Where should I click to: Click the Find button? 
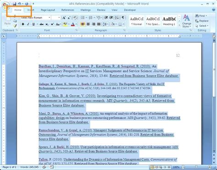[201, 16]
